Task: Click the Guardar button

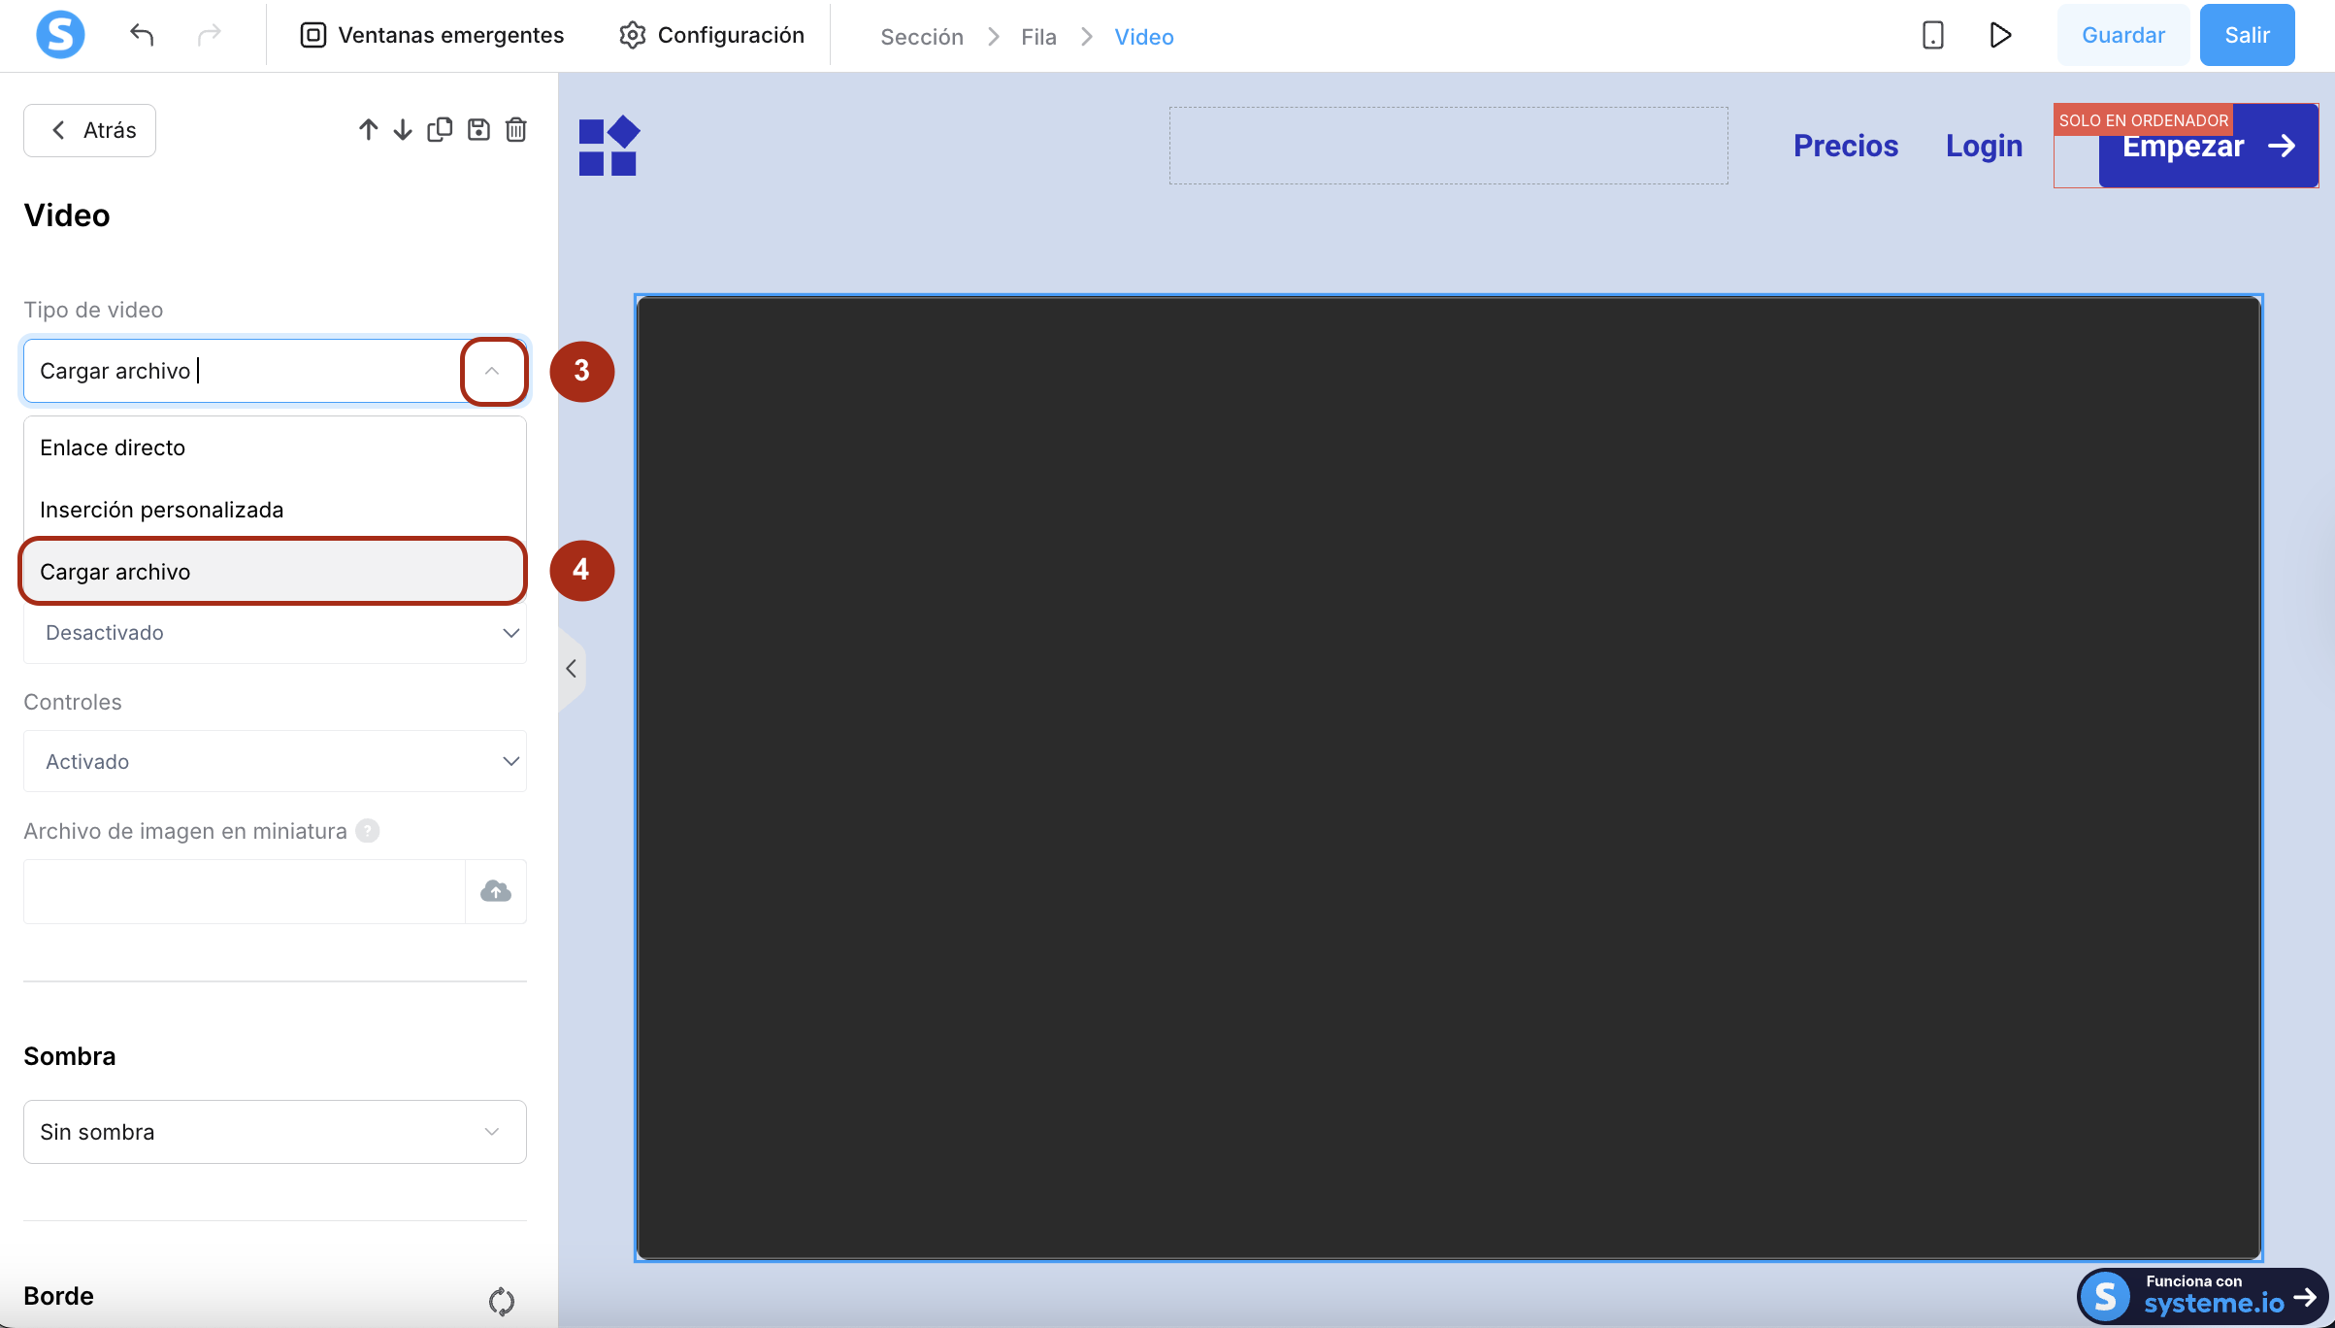Action: click(x=2122, y=35)
